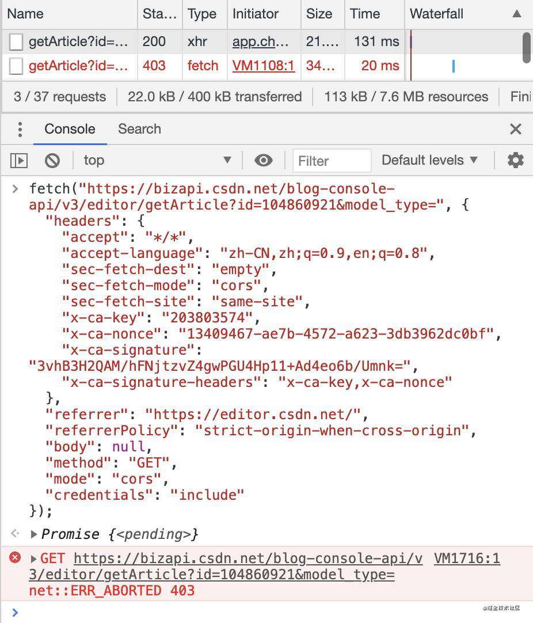533x623 pixels.
Task: Open the console drawer kebab menu
Action: [x=20, y=129]
